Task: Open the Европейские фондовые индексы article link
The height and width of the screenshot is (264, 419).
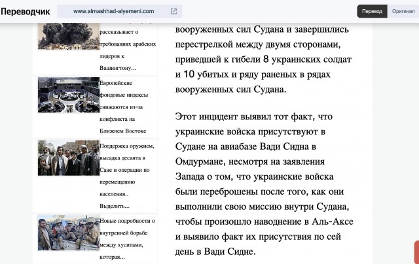Action: coord(124,107)
